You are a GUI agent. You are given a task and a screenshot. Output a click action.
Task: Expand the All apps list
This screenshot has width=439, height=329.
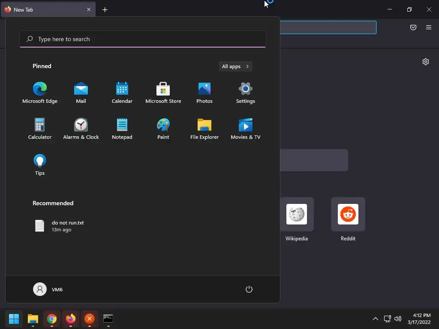235,66
